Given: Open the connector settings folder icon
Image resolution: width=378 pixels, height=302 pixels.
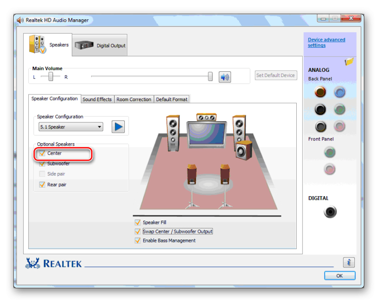Looking at the screenshot, I should click(349, 61).
